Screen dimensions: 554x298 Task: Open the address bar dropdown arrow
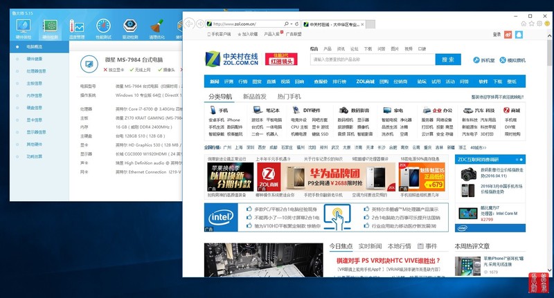pos(291,24)
